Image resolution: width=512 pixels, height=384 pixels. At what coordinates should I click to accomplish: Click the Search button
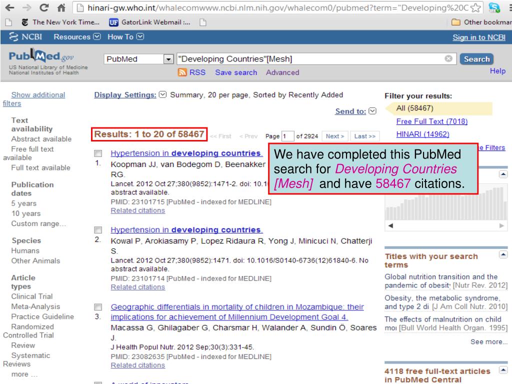(x=476, y=59)
